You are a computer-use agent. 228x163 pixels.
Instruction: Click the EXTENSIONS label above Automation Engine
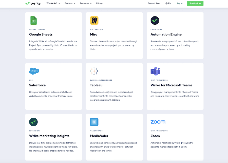coord(156,29)
